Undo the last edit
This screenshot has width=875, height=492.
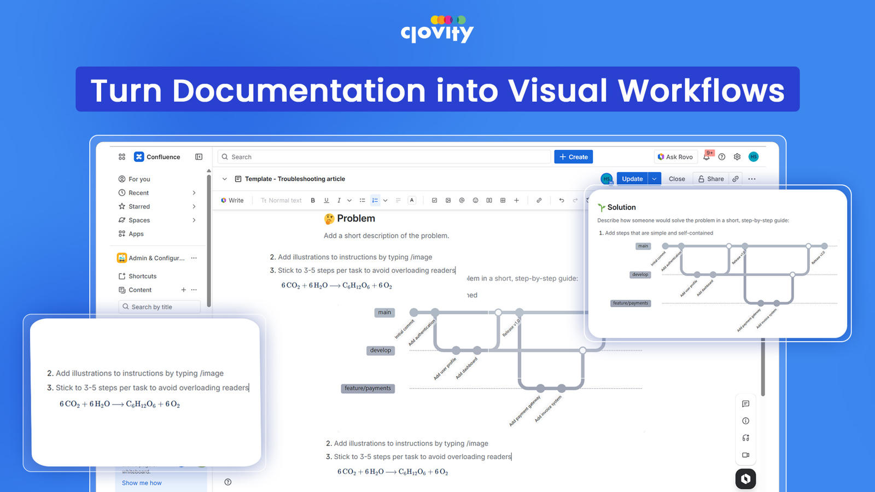pyautogui.click(x=561, y=201)
